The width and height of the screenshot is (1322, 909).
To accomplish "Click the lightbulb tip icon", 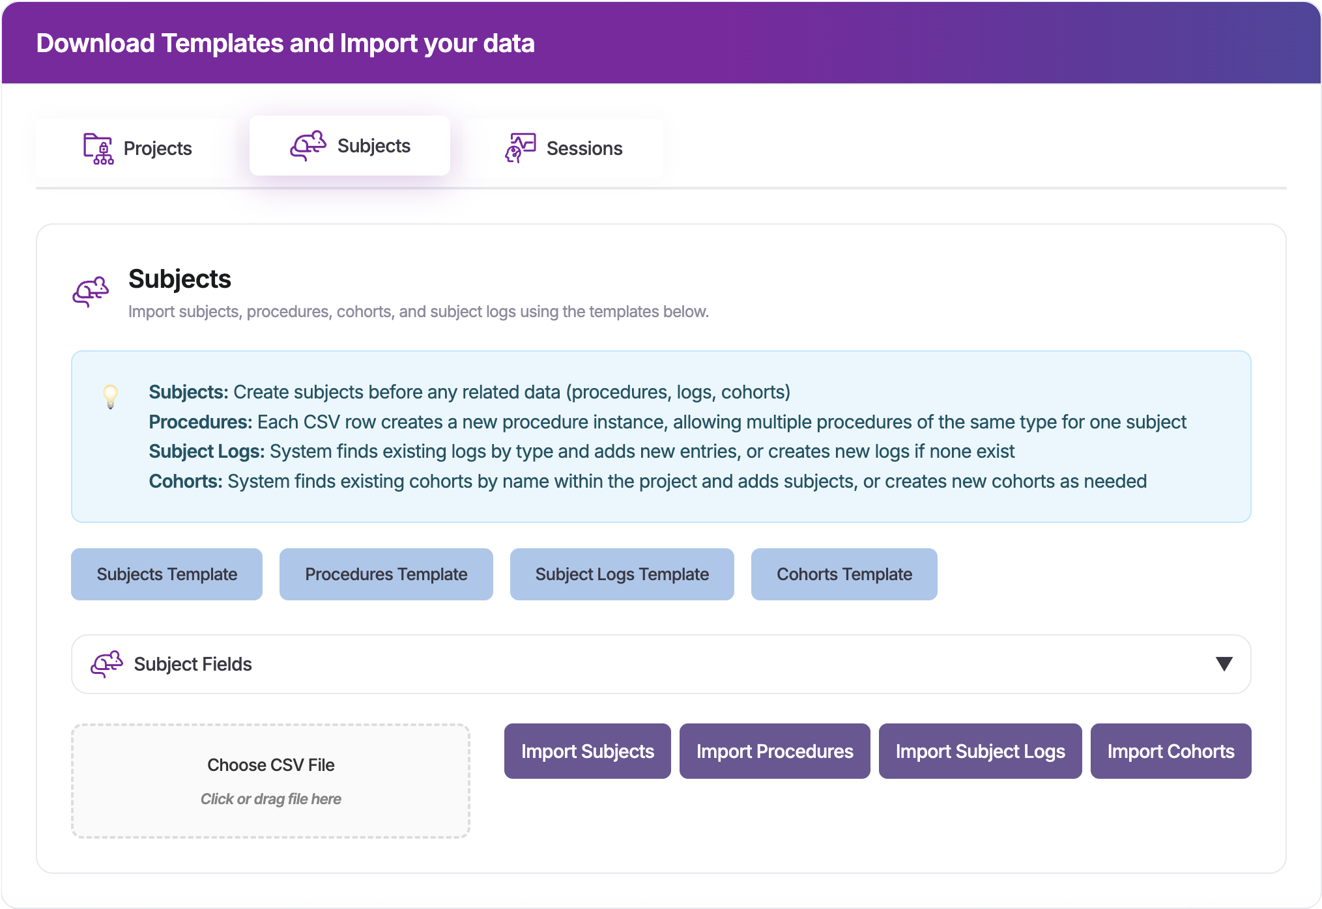I will pos(111,396).
